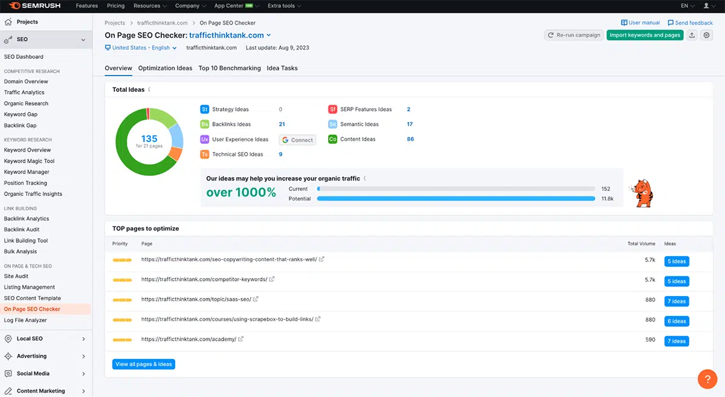Click Send feedback link
Image resolution: width=725 pixels, height=397 pixels.
point(690,23)
